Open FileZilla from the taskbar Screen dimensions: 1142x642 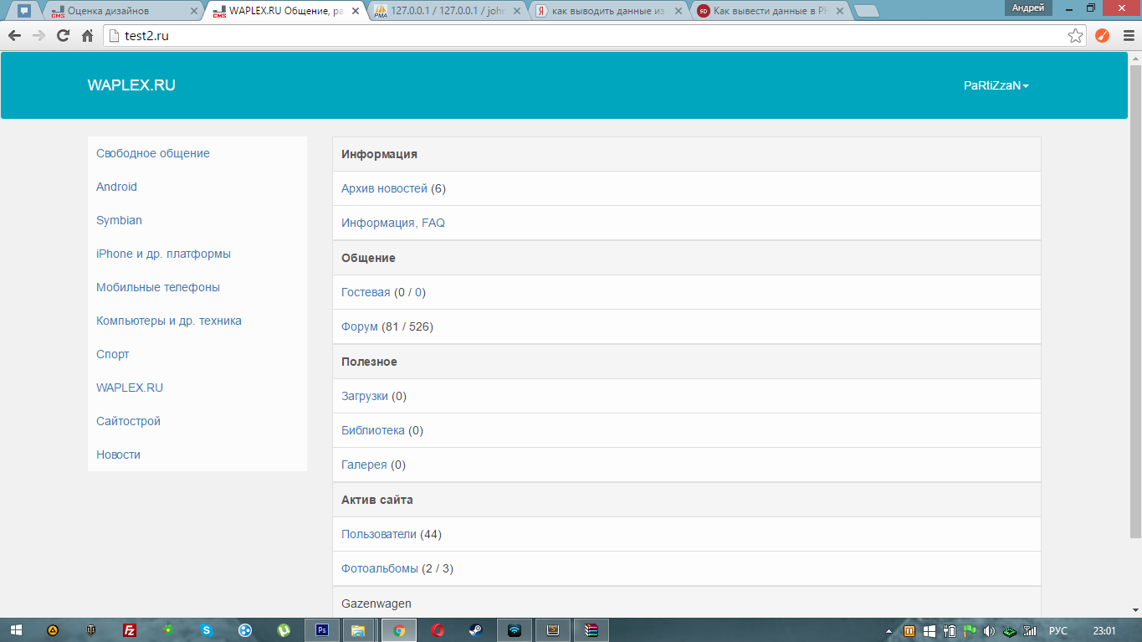click(130, 630)
